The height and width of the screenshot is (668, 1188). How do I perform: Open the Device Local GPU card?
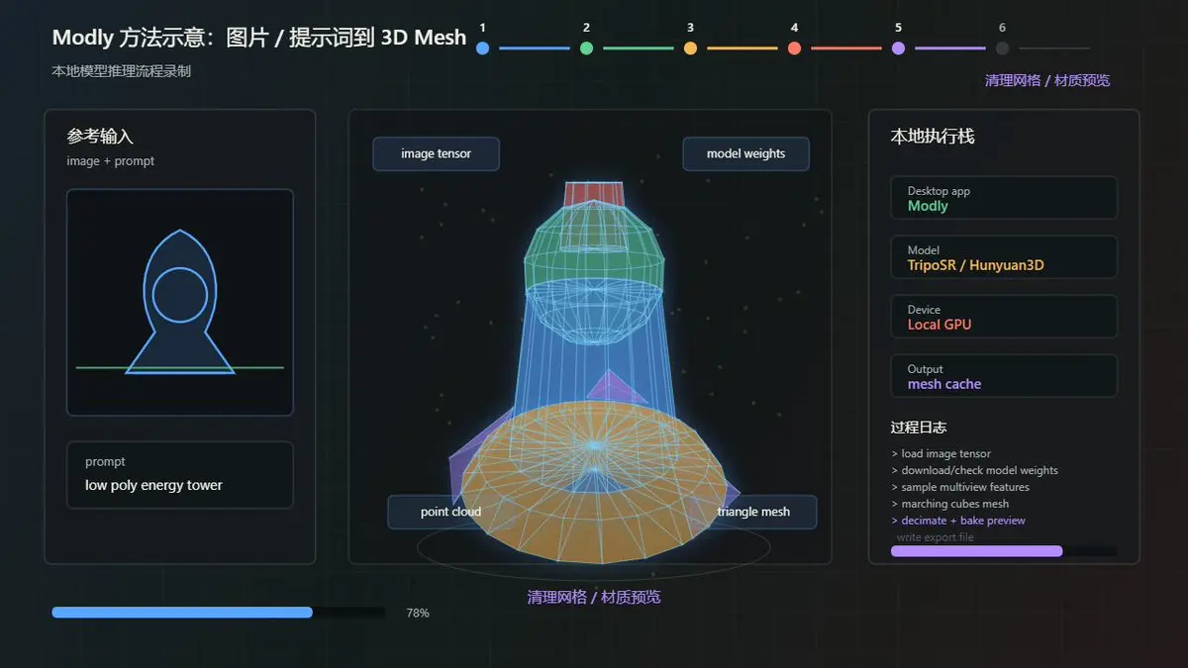pyautogui.click(x=1004, y=317)
